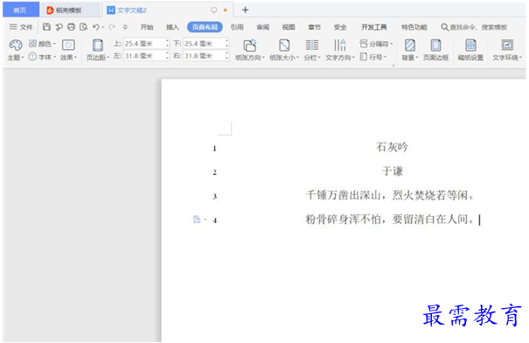Click the top margin 25.4 毫米 field
Viewport: 529px width, 343px height.
pyautogui.click(x=143, y=44)
